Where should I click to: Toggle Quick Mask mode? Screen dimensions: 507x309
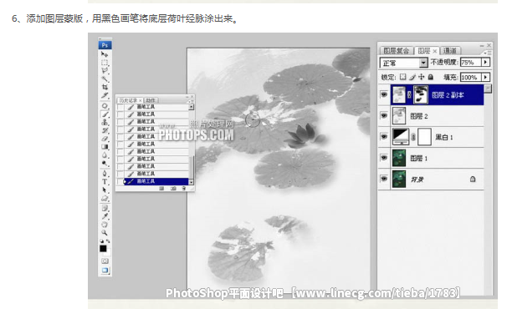click(x=105, y=261)
